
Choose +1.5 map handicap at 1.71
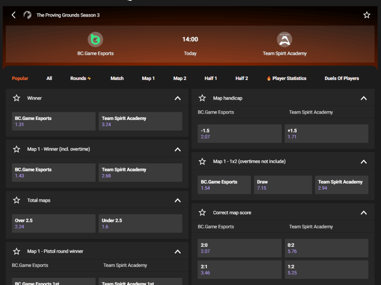(x=326, y=134)
